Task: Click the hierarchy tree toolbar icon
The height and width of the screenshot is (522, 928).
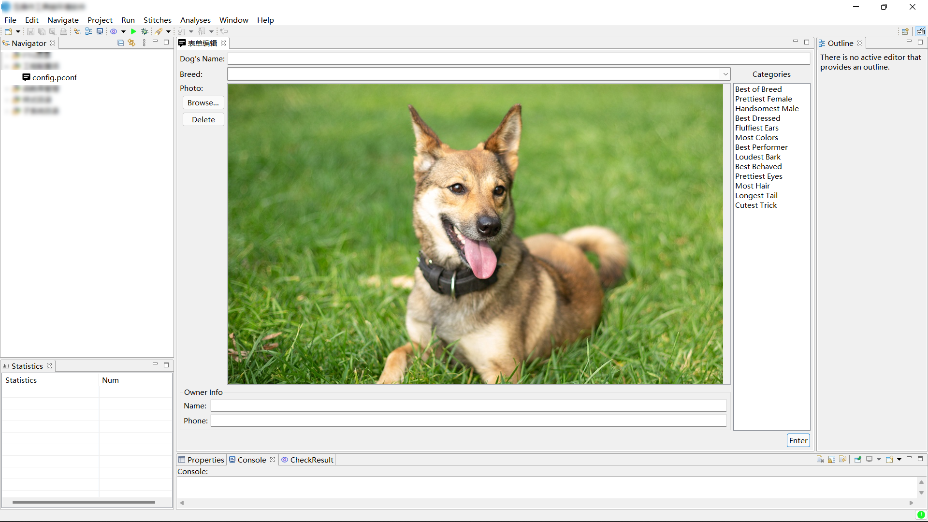Action: [x=77, y=31]
